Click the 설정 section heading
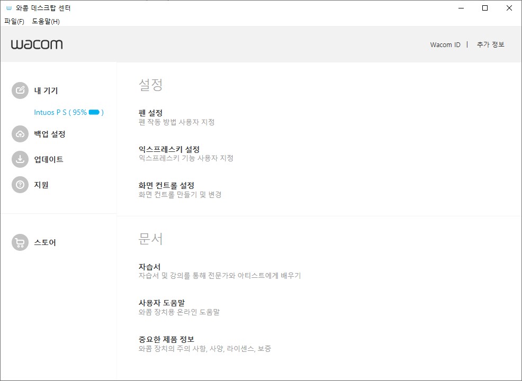Image resolution: width=522 pixels, height=381 pixels. (x=150, y=85)
